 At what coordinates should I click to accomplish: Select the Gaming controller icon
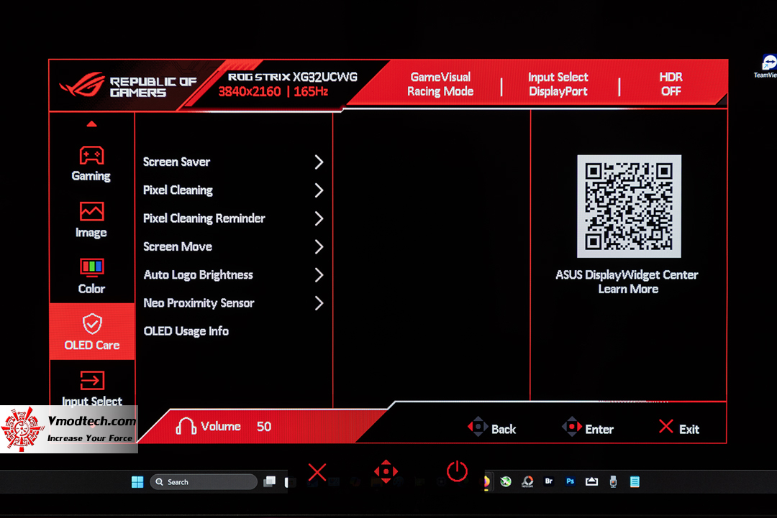point(91,155)
